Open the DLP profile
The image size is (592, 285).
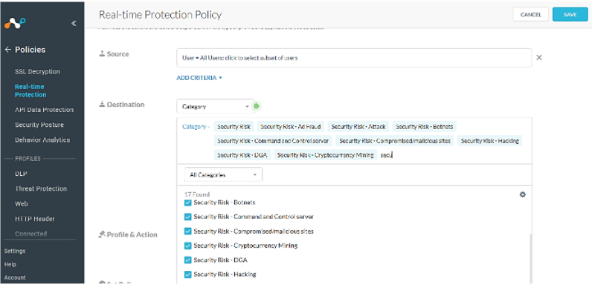[x=21, y=174]
